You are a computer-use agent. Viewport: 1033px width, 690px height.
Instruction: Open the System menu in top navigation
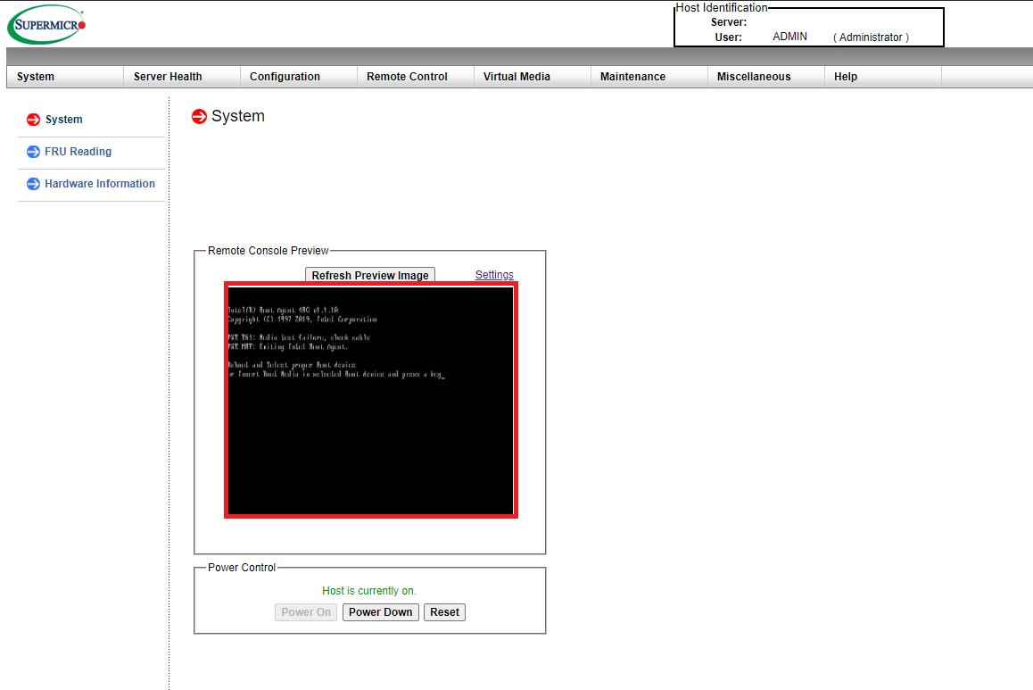click(36, 77)
